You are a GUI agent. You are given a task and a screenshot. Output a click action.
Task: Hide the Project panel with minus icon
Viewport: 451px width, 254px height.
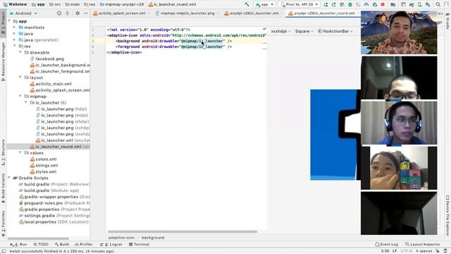click(x=86, y=13)
